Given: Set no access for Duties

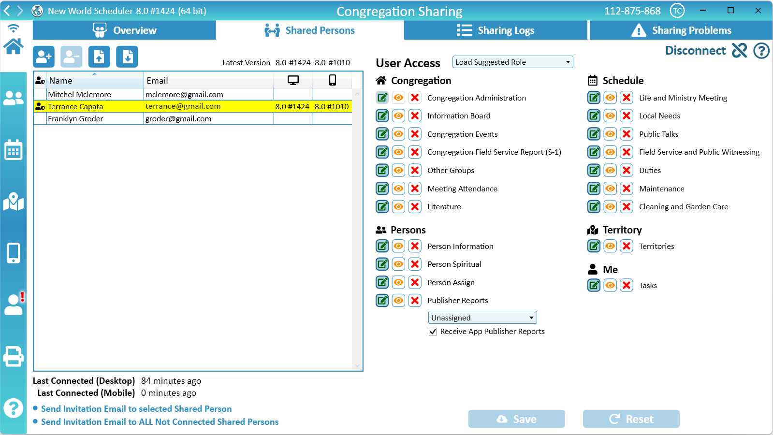Looking at the screenshot, I should click(x=627, y=170).
